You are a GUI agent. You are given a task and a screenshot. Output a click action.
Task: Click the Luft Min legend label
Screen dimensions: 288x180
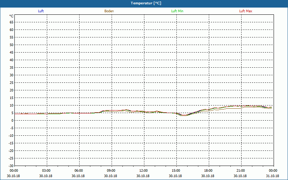pyautogui.click(x=177, y=11)
